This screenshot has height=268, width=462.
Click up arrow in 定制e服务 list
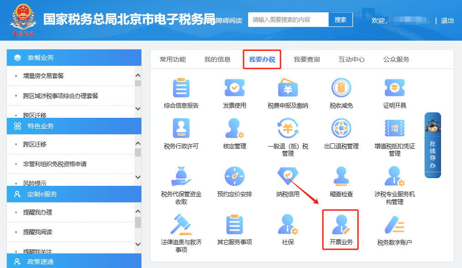click(138, 211)
